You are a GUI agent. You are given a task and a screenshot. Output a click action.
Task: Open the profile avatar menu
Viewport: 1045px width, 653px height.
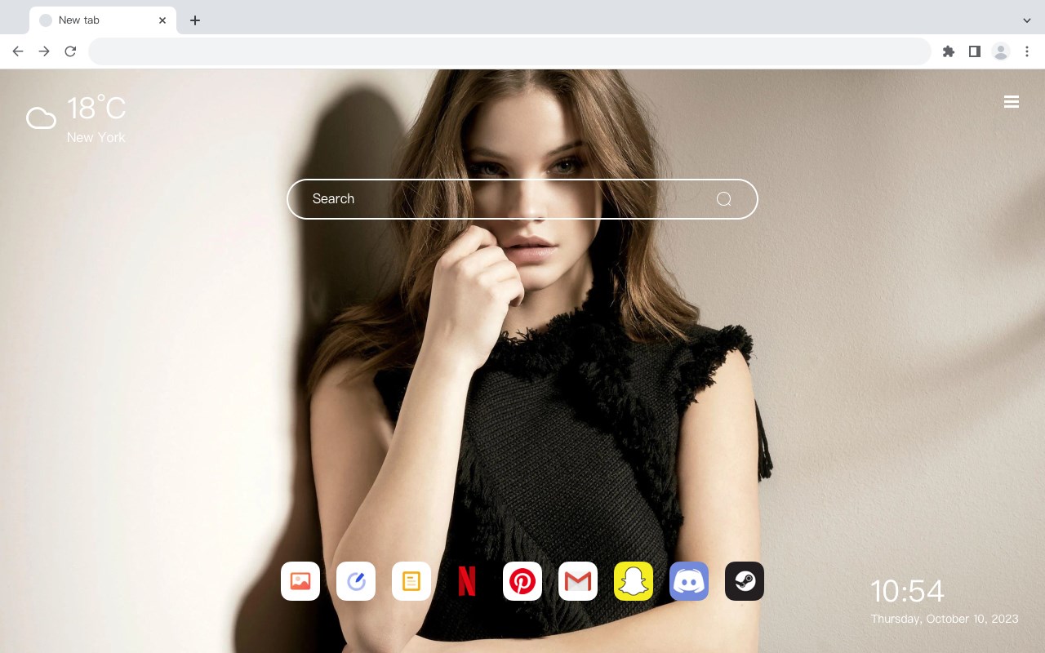point(1001,51)
